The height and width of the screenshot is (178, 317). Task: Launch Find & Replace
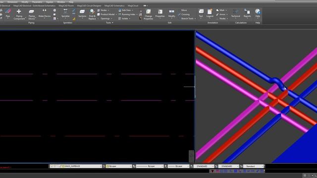(x=92, y=14)
